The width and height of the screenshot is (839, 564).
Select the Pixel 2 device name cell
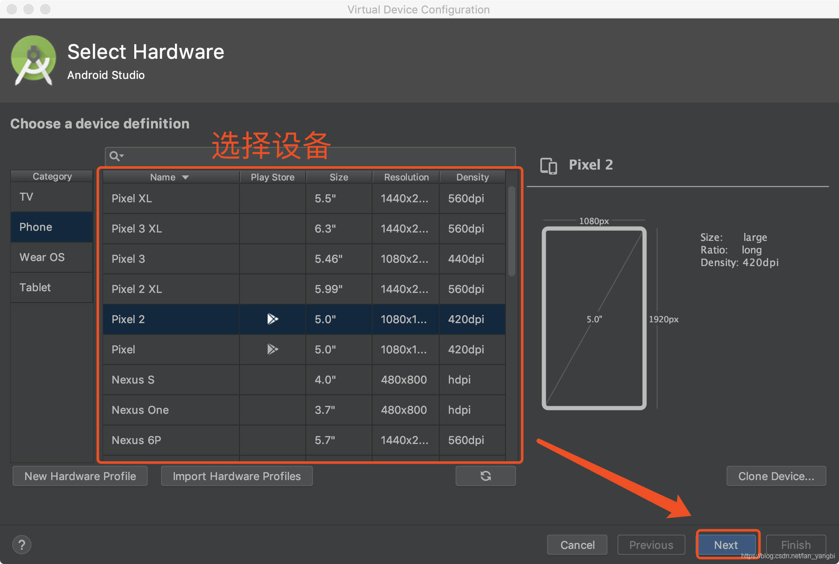tap(171, 319)
